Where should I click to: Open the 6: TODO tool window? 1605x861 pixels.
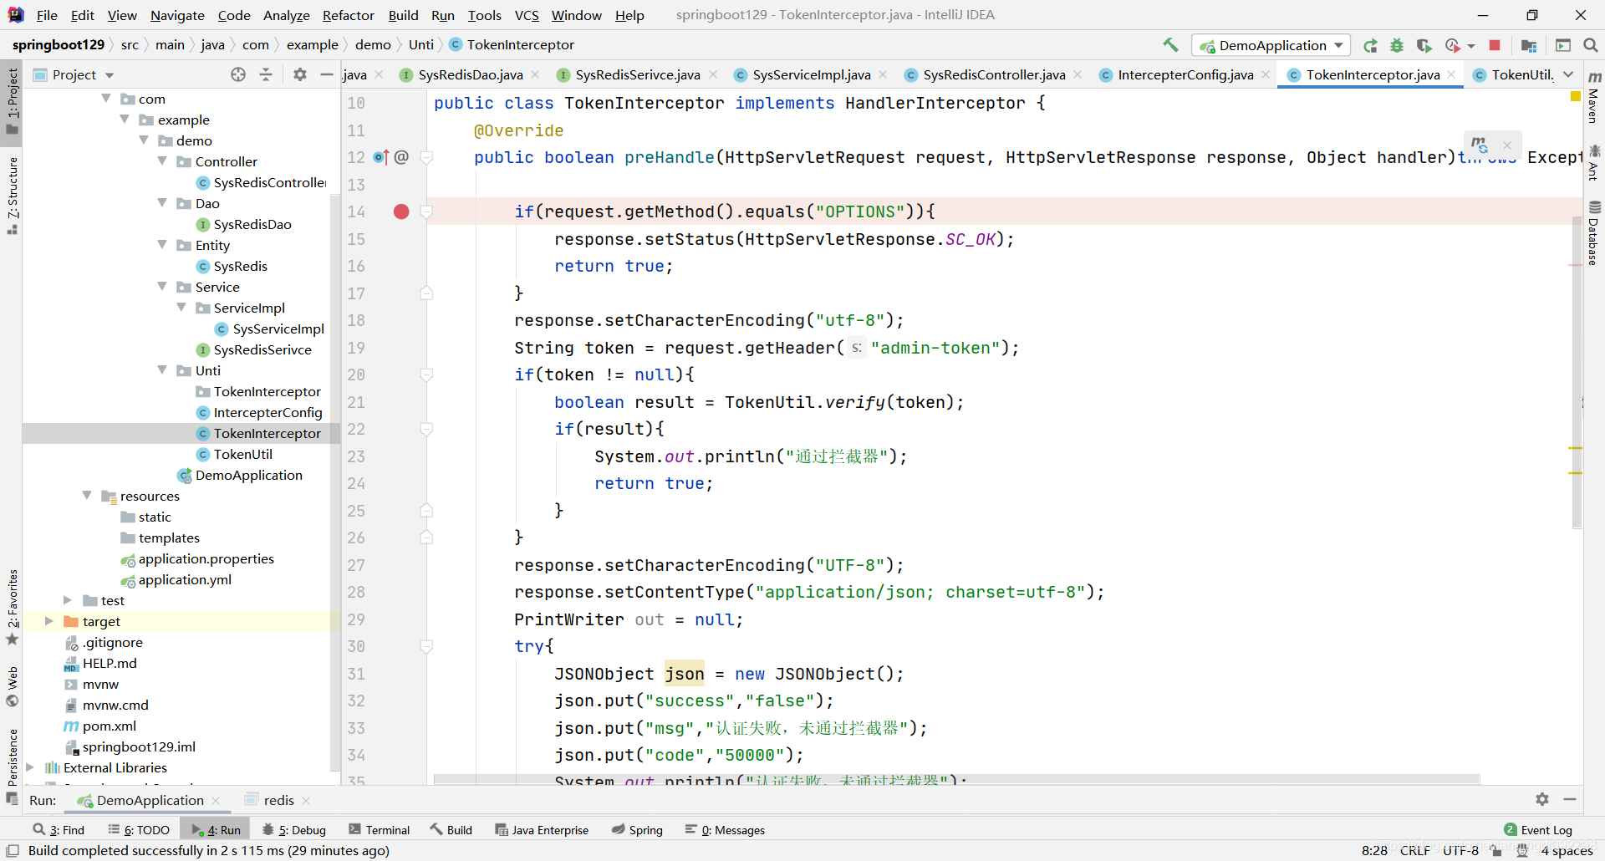pos(139,830)
